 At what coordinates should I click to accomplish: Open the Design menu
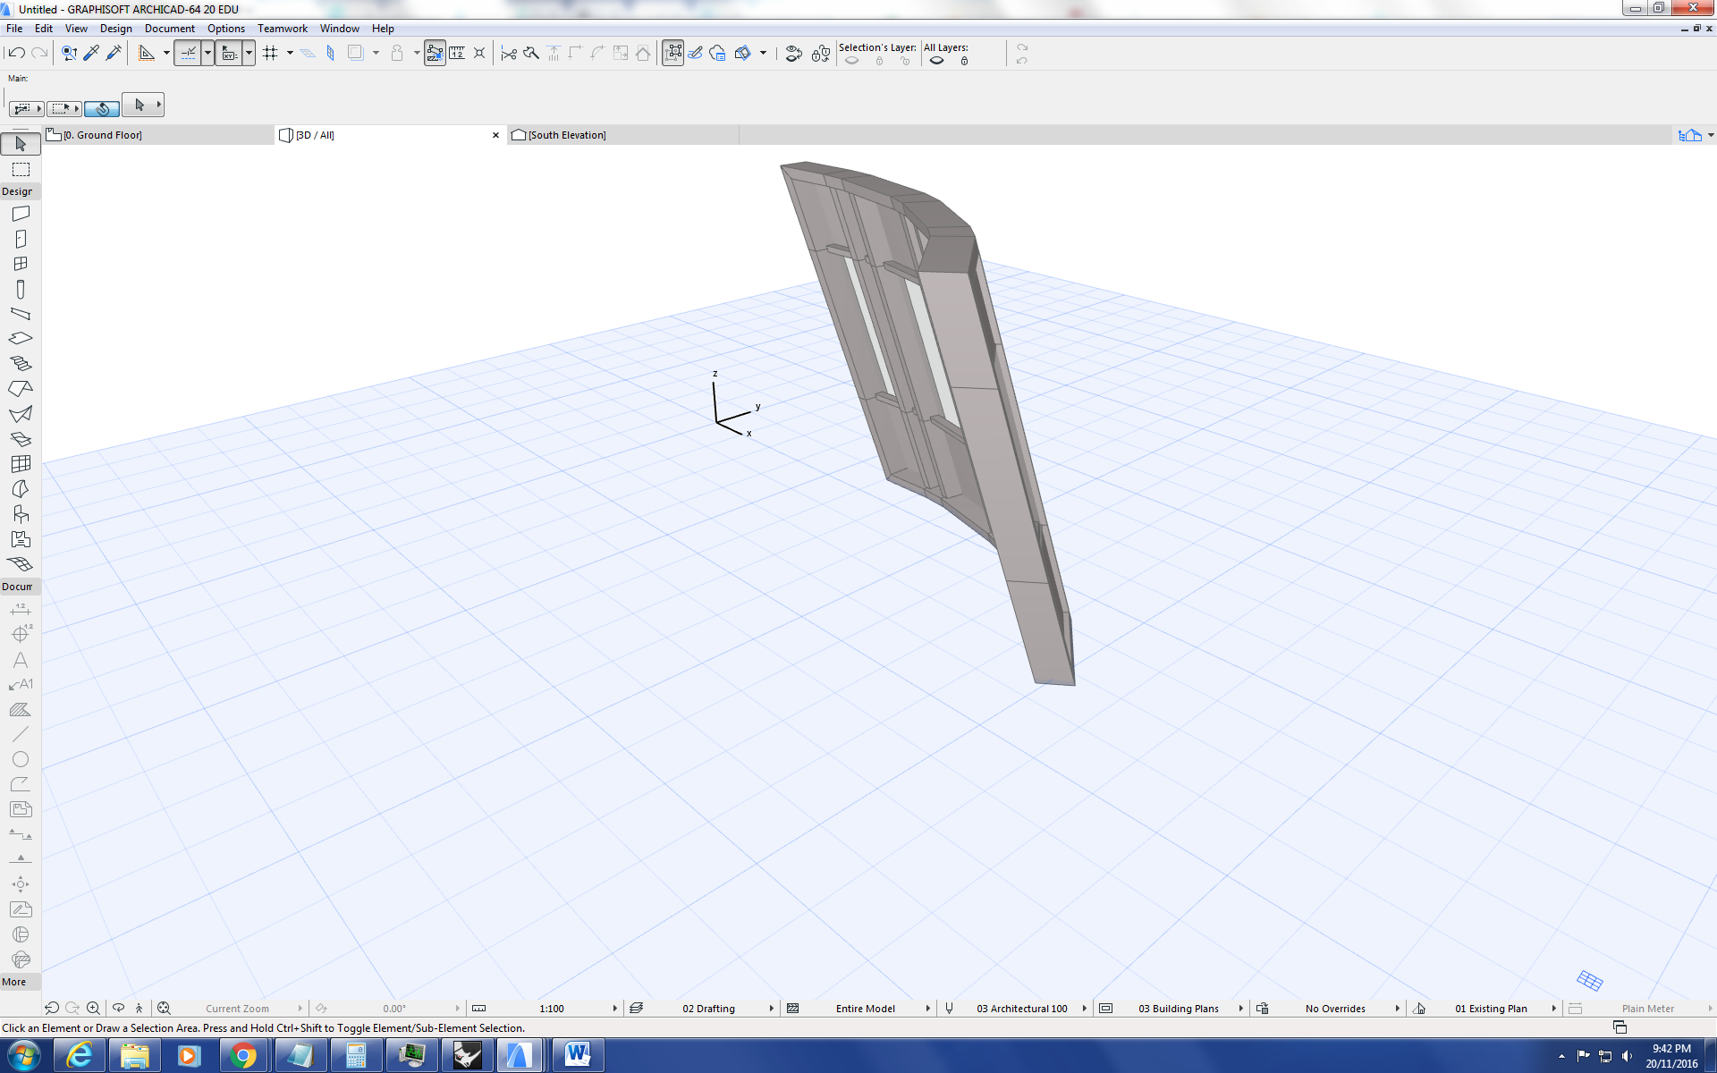coord(115,29)
